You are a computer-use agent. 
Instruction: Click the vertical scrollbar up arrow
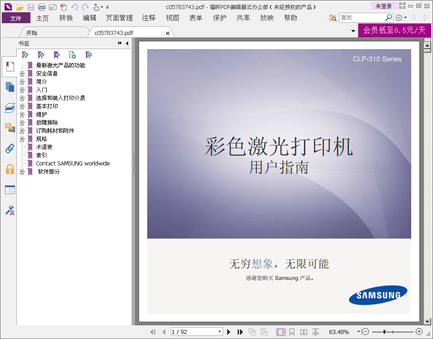click(x=427, y=45)
